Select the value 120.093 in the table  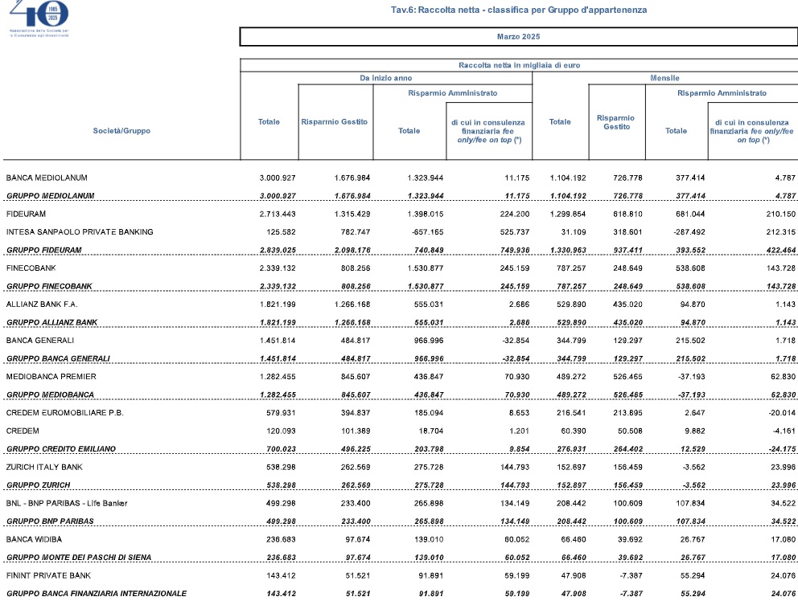pos(281,431)
